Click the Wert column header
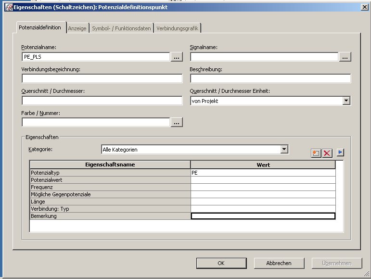Viewport: 371px width, 279px height. click(263, 165)
